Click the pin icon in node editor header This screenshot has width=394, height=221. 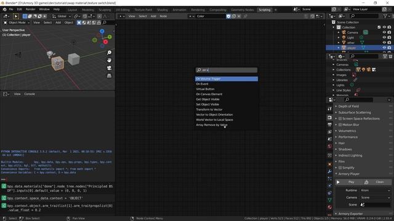coord(245,17)
